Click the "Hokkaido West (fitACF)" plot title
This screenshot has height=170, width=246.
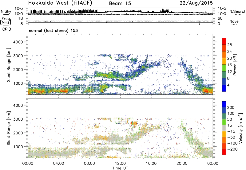[x=60, y=3]
